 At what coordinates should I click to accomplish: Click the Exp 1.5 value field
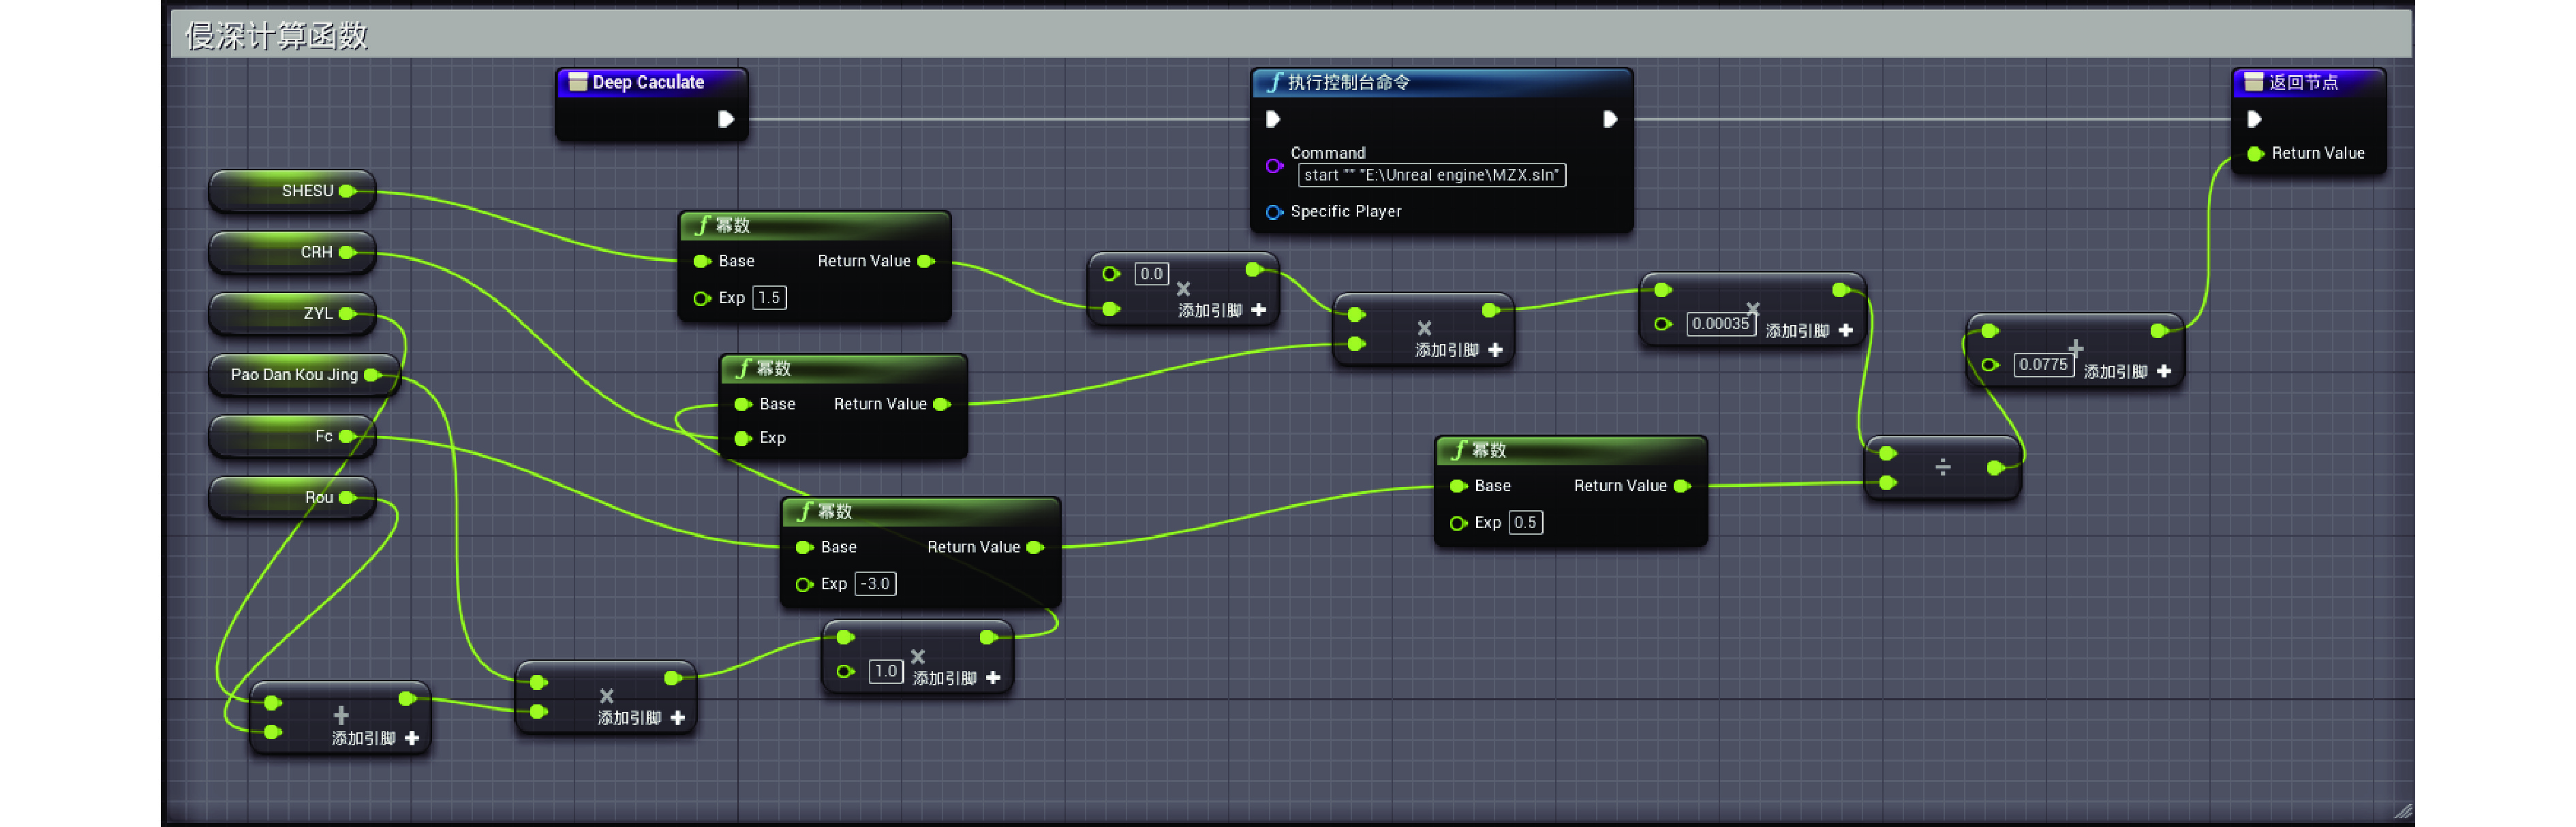(x=769, y=298)
